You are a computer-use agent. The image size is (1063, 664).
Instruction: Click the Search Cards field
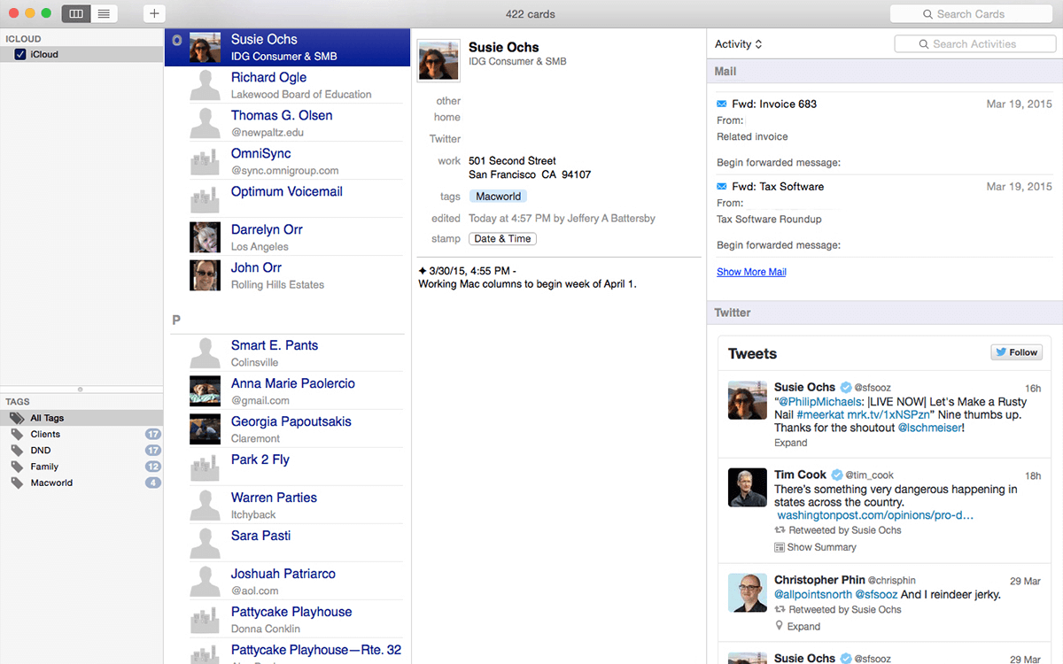[x=971, y=14]
